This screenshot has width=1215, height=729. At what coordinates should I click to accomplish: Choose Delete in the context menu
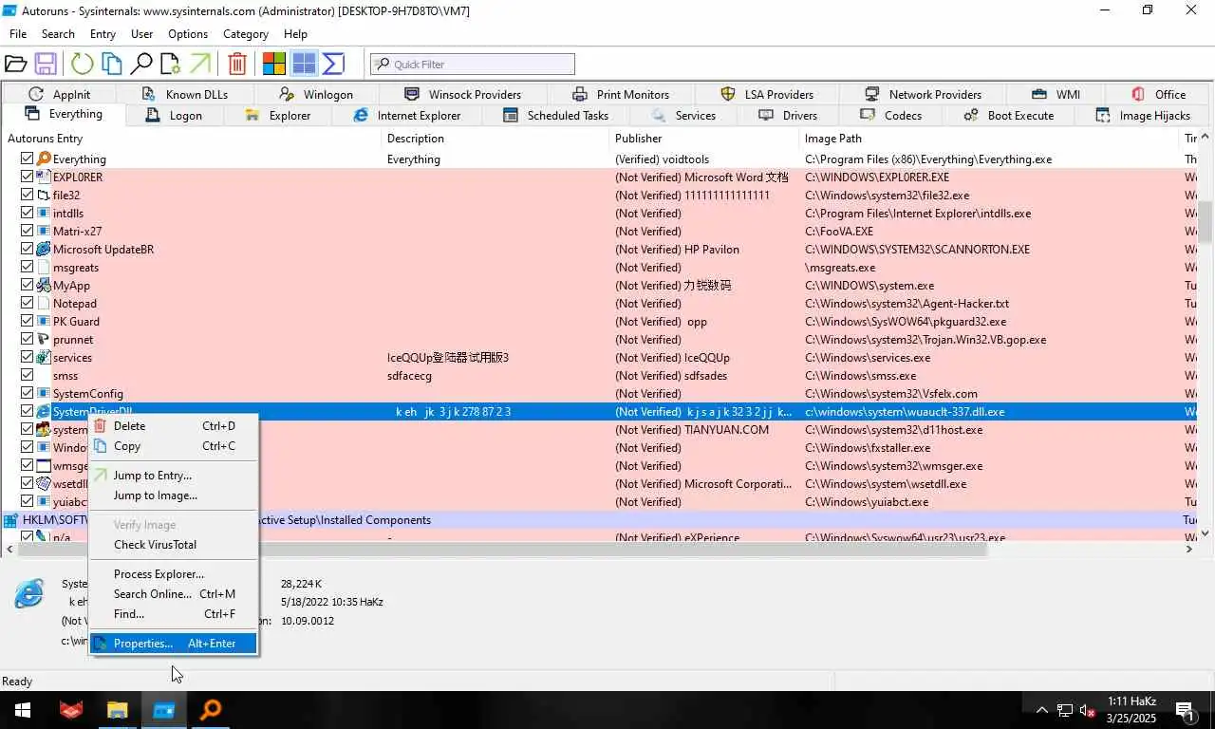click(173, 426)
